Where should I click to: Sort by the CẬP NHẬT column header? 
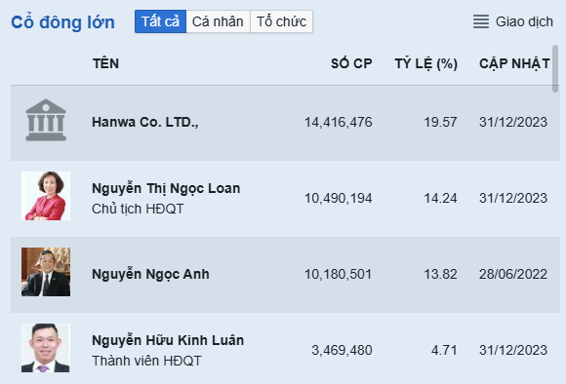coord(514,63)
